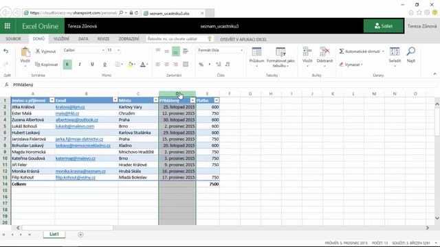
Task: Click OTEVŘÍT V APLIKACI EXCEL
Action: [x=243, y=40]
